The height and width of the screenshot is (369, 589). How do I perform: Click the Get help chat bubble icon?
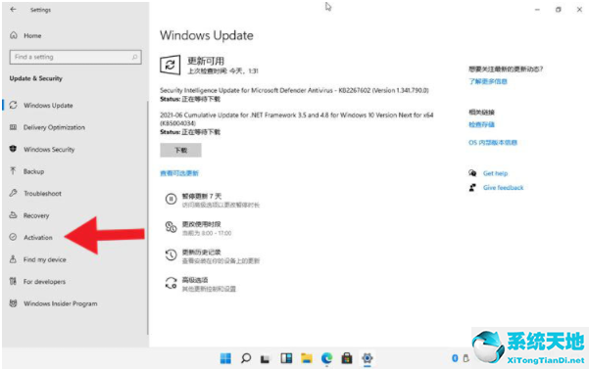click(x=472, y=173)
